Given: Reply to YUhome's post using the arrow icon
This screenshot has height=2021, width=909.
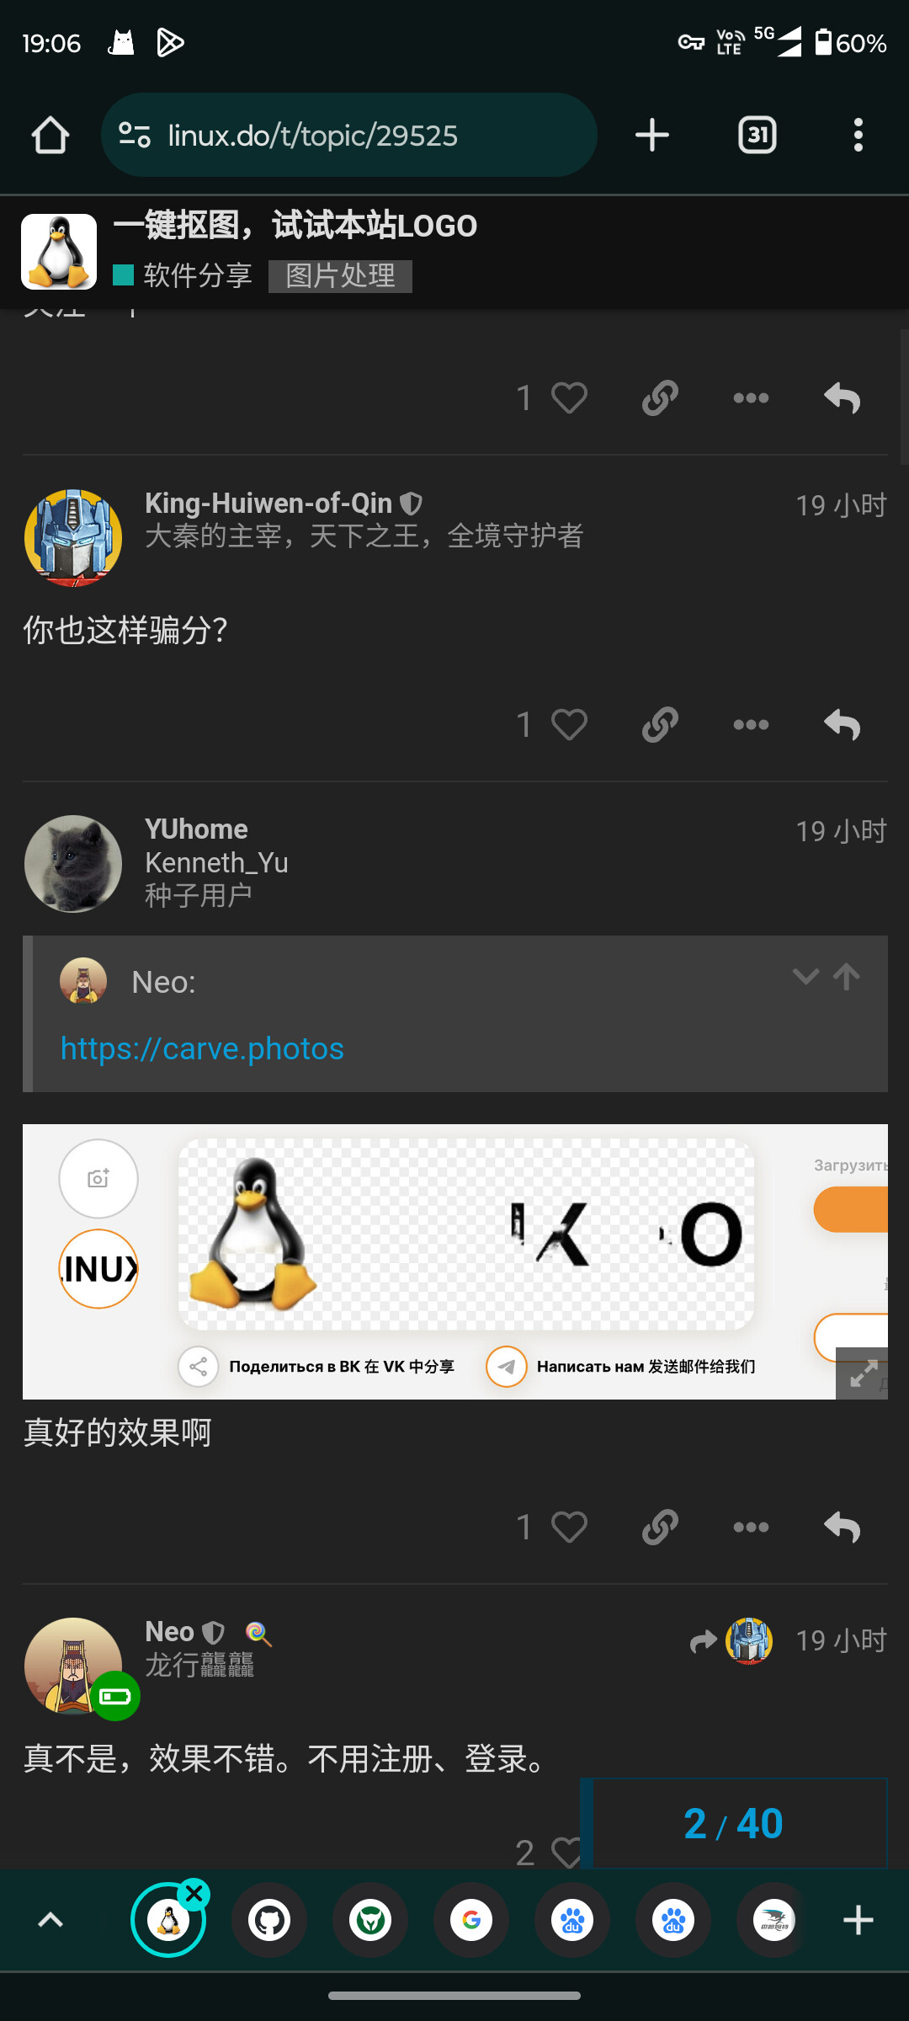Looking at the screenshot, I should pyautogui.click(x=842, y=1528).
